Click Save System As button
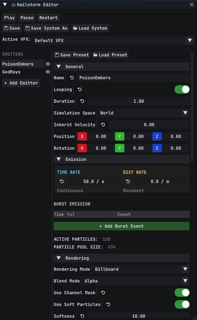Screen dimensions: 197x320 point(47,28)
